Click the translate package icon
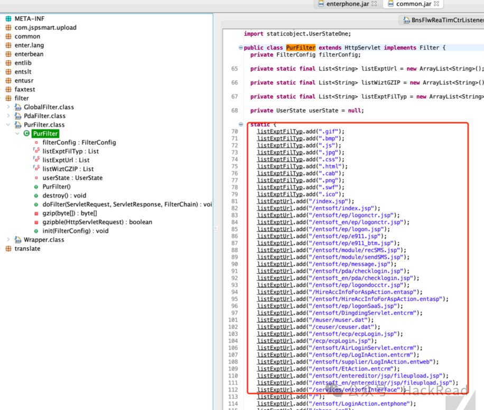 tap(8, 248)
